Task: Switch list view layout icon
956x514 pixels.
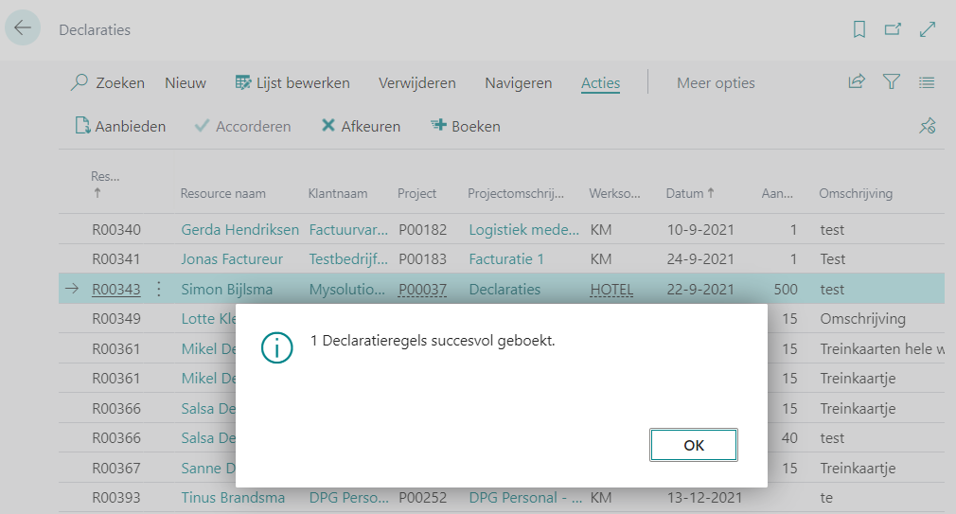Action: coord(927,82)
